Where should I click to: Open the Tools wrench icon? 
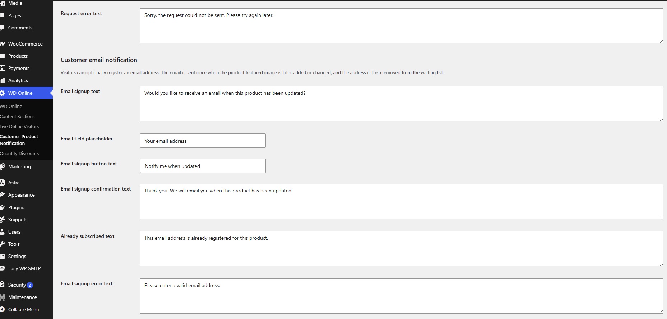2,244
